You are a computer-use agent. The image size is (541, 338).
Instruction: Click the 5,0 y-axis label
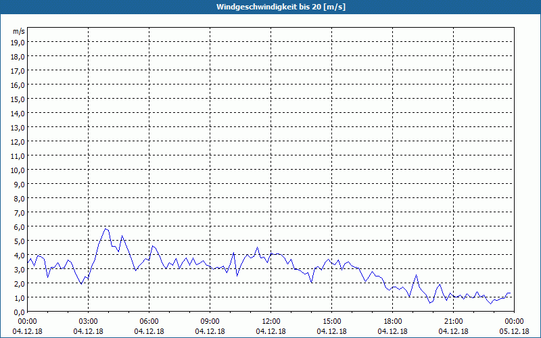(20, 241)
